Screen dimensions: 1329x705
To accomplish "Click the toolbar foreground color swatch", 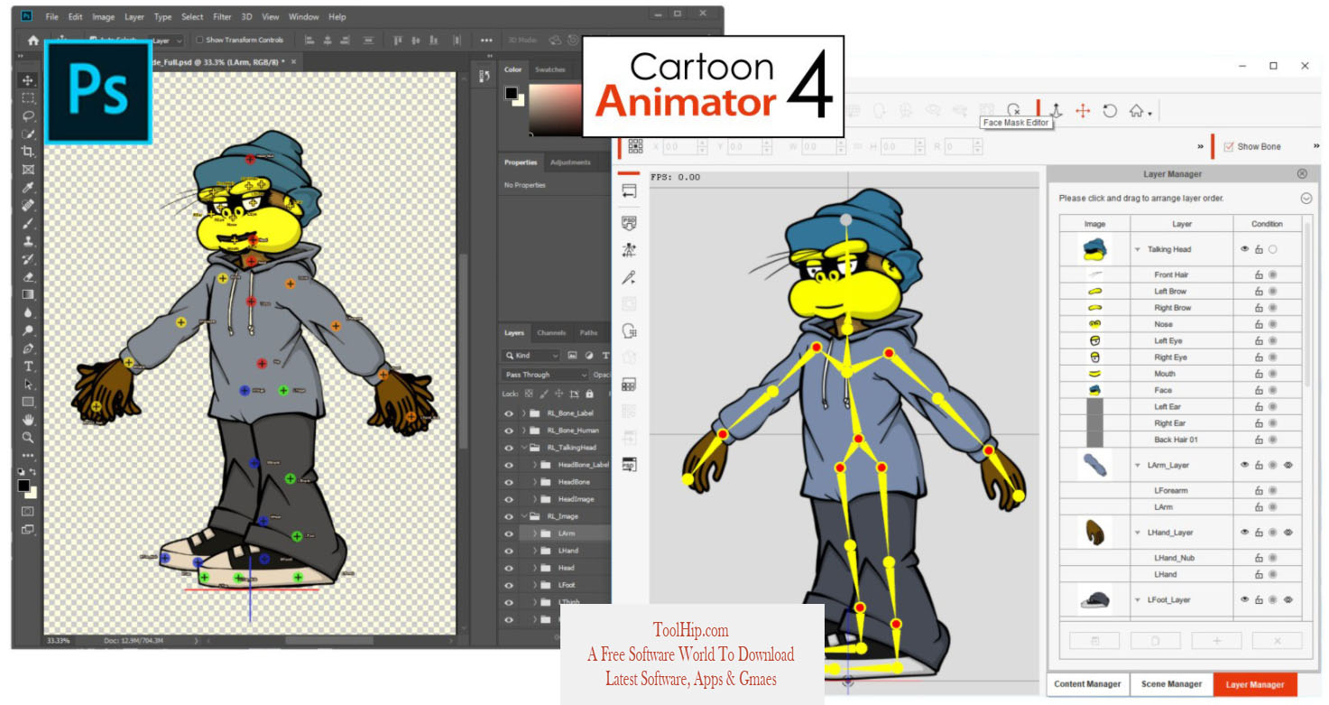I will 24,486.
